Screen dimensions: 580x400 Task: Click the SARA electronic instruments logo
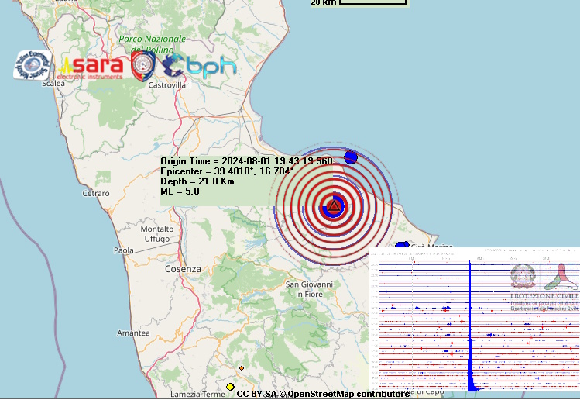pyautogui.click(x=91, y=67)
